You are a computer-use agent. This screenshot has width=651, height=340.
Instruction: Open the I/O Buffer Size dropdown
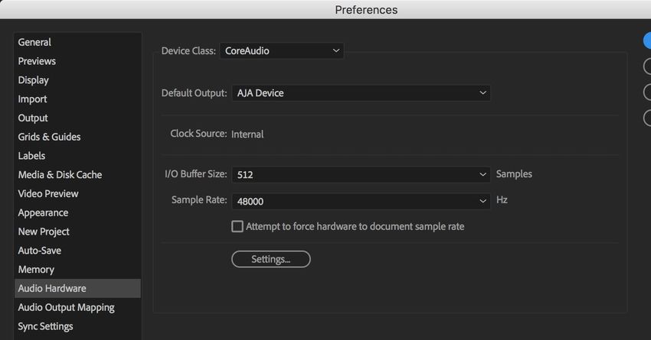pyautogui.click(x=361, y=174)
